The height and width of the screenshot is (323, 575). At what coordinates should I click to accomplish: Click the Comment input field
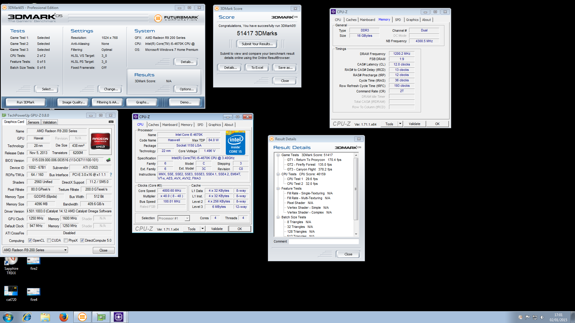click(324, 241)
